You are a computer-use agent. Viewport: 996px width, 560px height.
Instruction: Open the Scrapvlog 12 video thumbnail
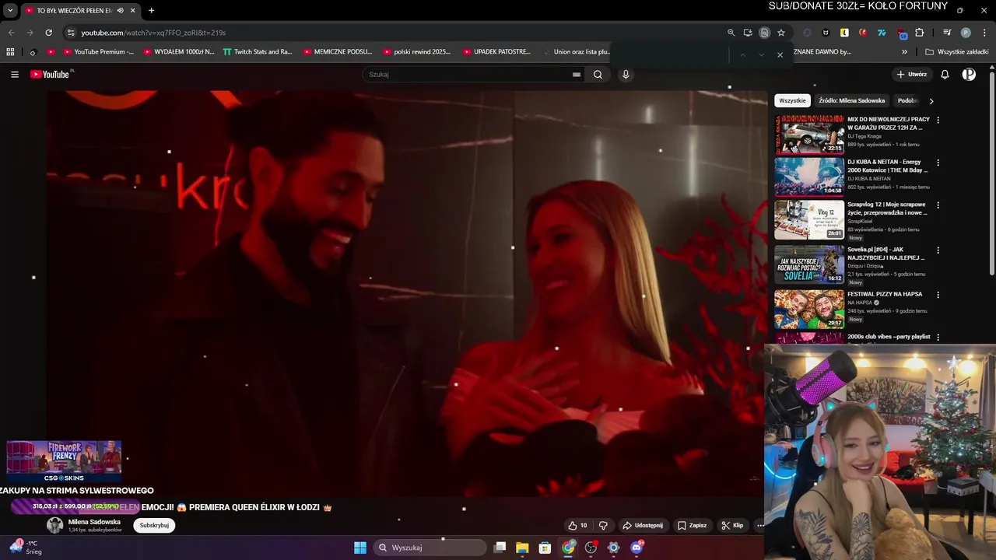pos(809,219)
